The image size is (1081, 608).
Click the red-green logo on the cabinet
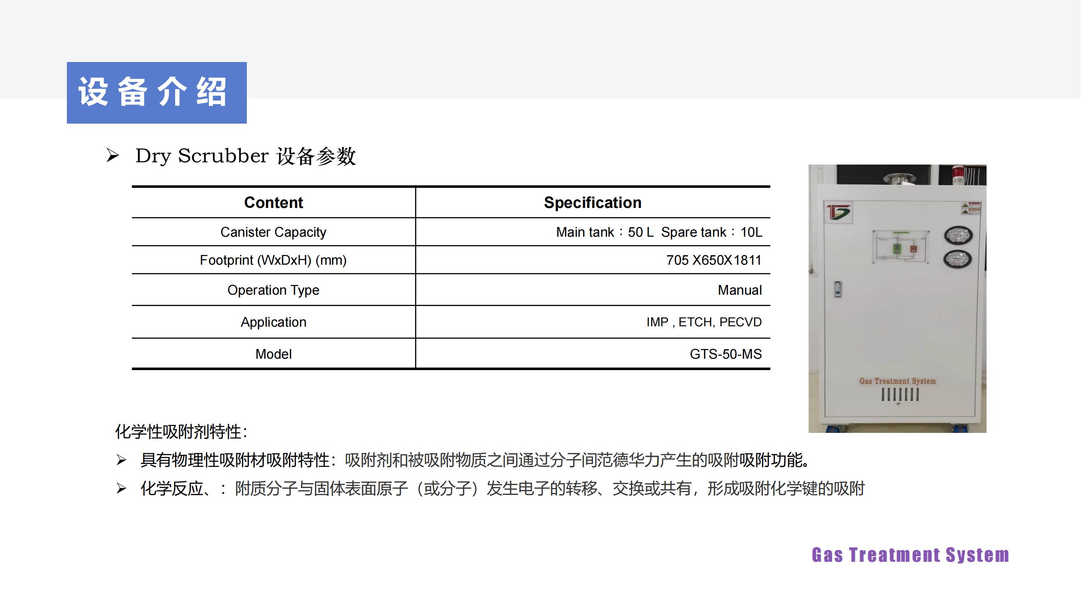[838, 212]
